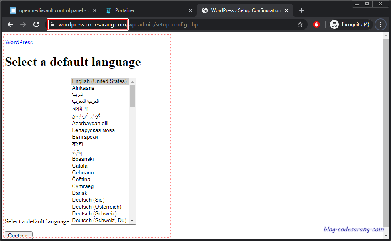Select English (United States) language
Image resolution: width=391 pixels, height=241 pixels.
(x=100, y=81)
